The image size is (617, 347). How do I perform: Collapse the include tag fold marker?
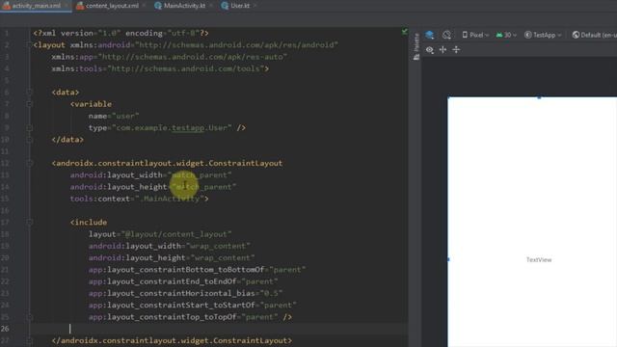coord(29,222)
